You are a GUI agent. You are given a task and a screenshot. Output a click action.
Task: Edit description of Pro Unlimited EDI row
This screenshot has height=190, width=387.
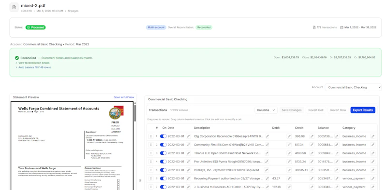[267, 162]
